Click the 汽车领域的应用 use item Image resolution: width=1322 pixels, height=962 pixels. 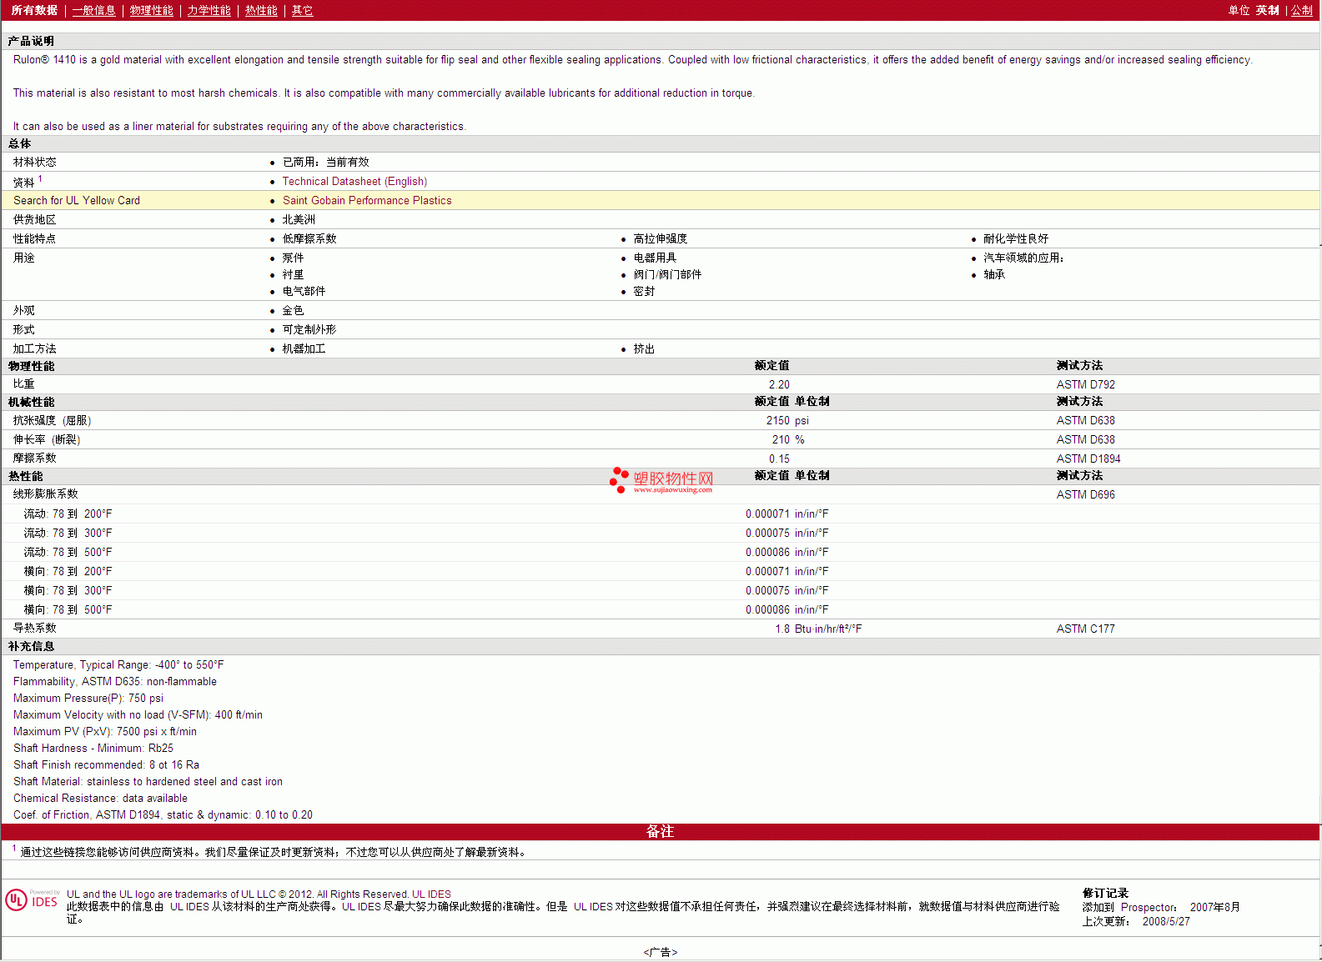[x=1023, y=258]
